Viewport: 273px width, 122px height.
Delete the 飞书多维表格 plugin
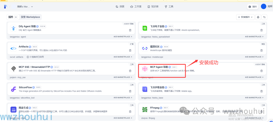pos(261,91)
